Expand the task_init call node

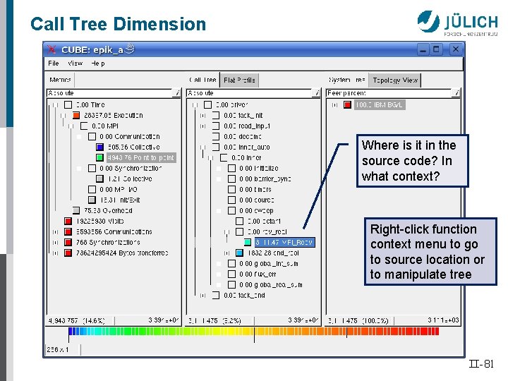pyautogui.click(x=202, y=115)
